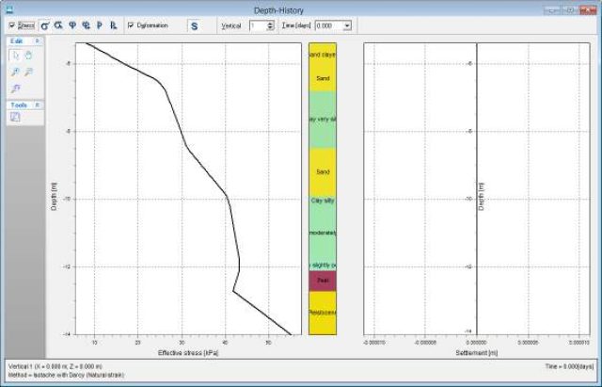Click the Vertical 1 coordinates status line
This screenshot has width=602, height=387.
click(x=55, y=366)
